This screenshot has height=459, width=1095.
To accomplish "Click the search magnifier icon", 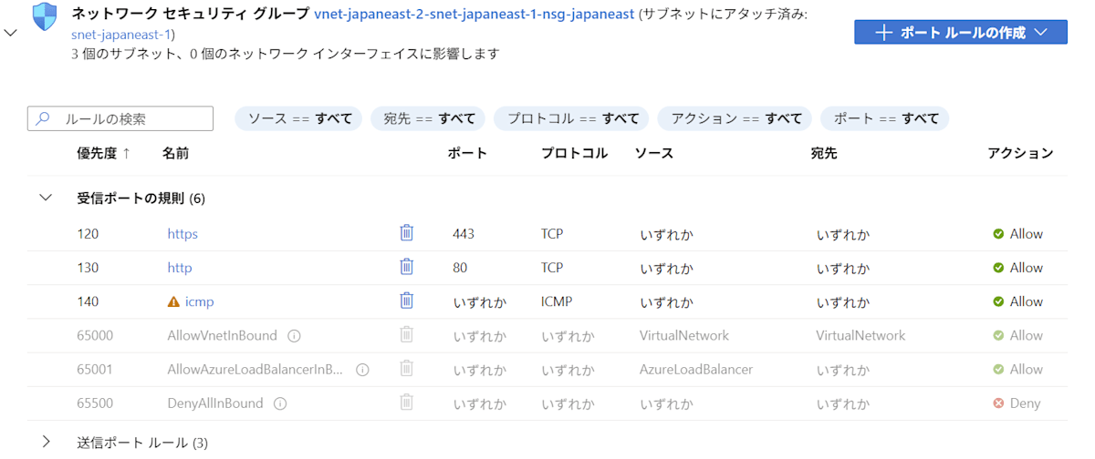I will click(x=43, y=118).
